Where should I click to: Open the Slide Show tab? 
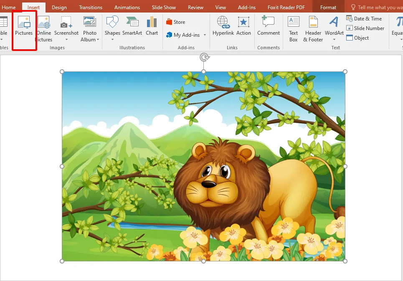[163, 7]
